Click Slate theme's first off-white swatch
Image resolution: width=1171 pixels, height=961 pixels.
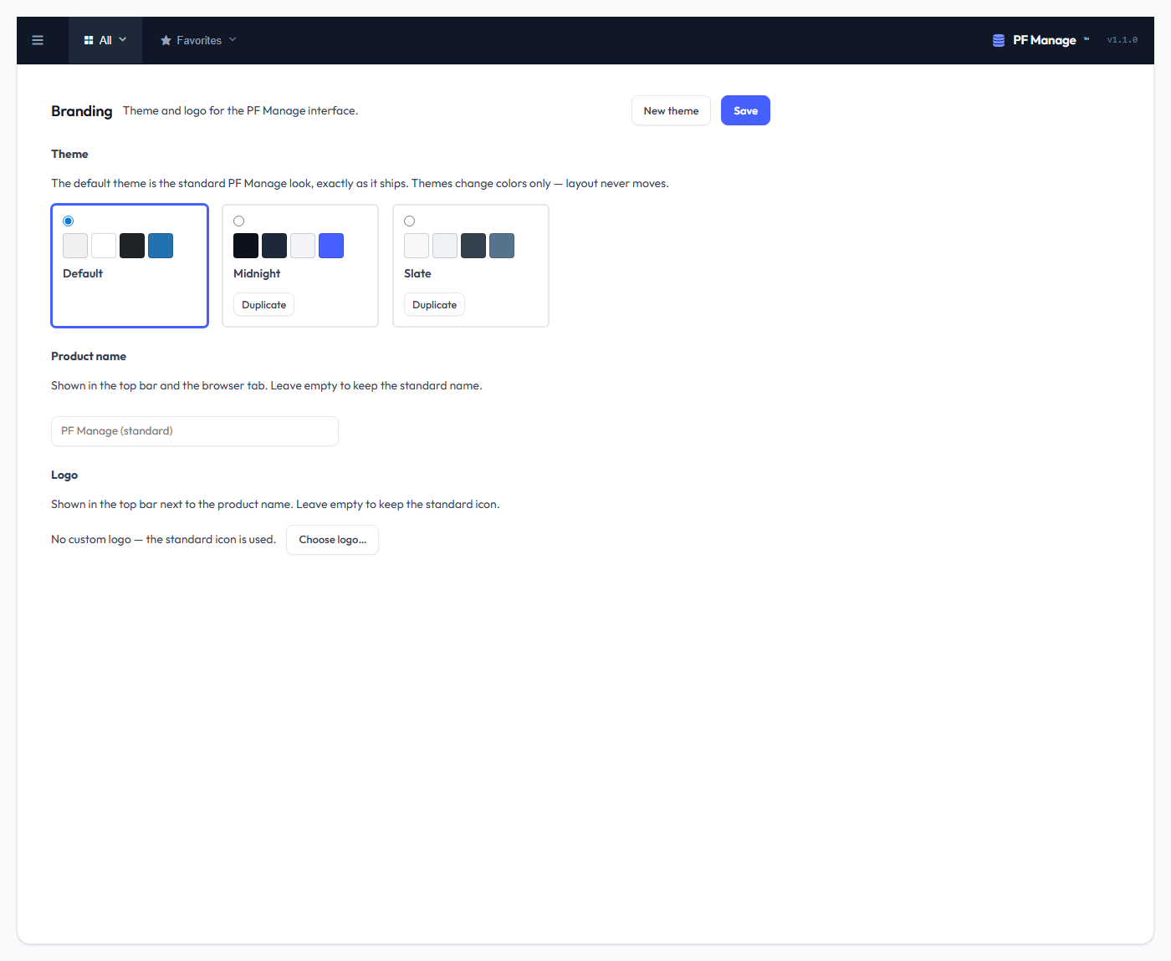(x=417, y=246)
